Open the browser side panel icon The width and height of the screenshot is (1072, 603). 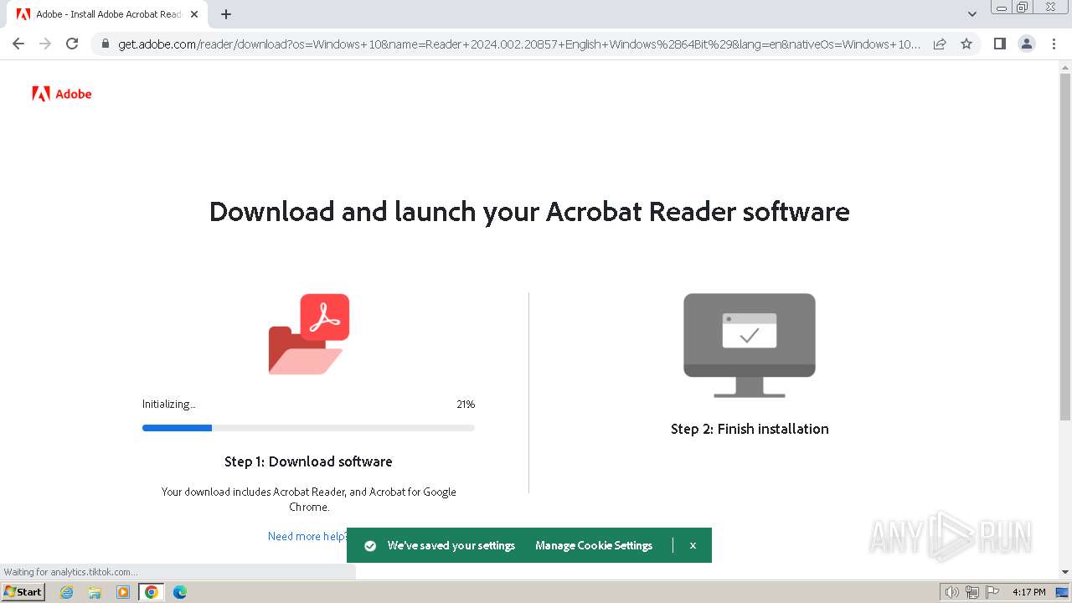click(999, 44)
